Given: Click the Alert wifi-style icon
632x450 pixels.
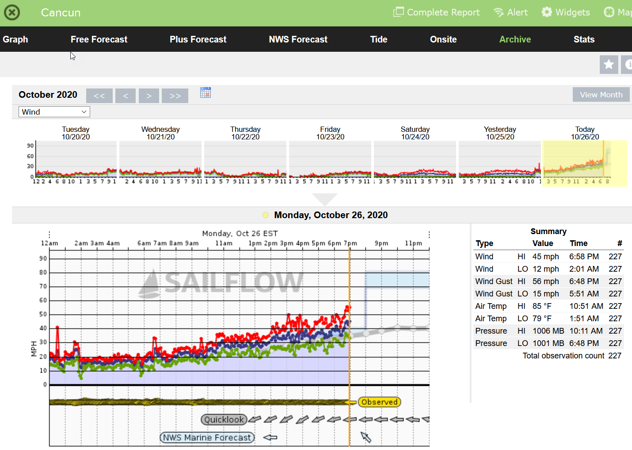Looking at the screenshot, I should tap(499, 12).
